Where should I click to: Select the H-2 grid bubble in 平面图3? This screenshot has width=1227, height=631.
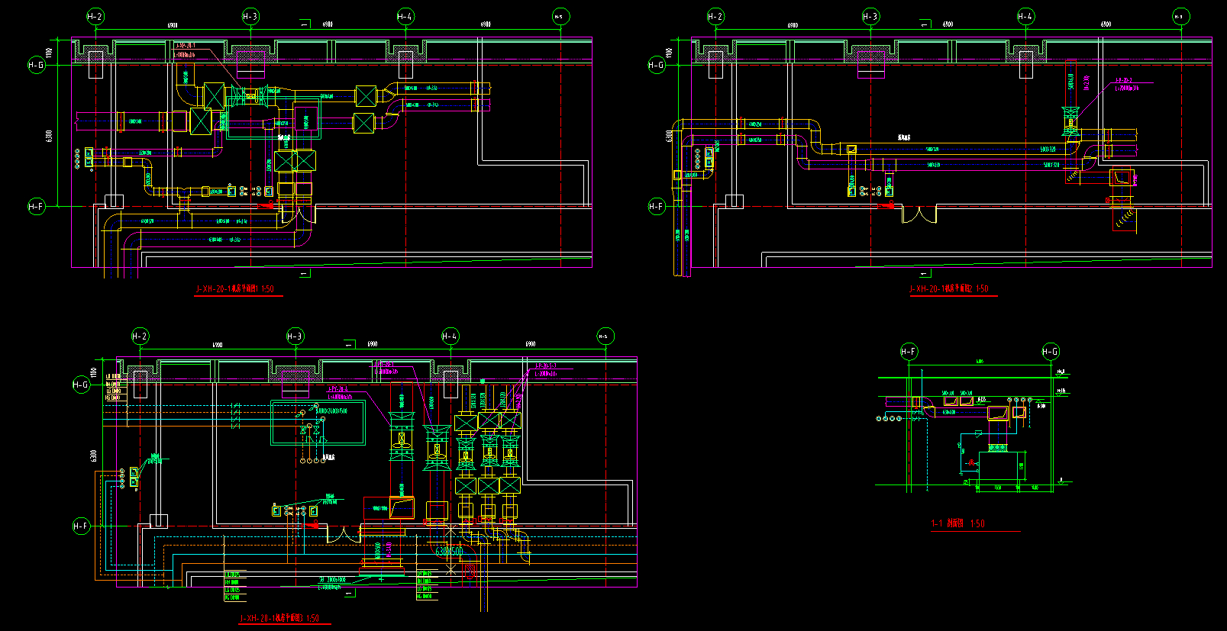point(140,336)
